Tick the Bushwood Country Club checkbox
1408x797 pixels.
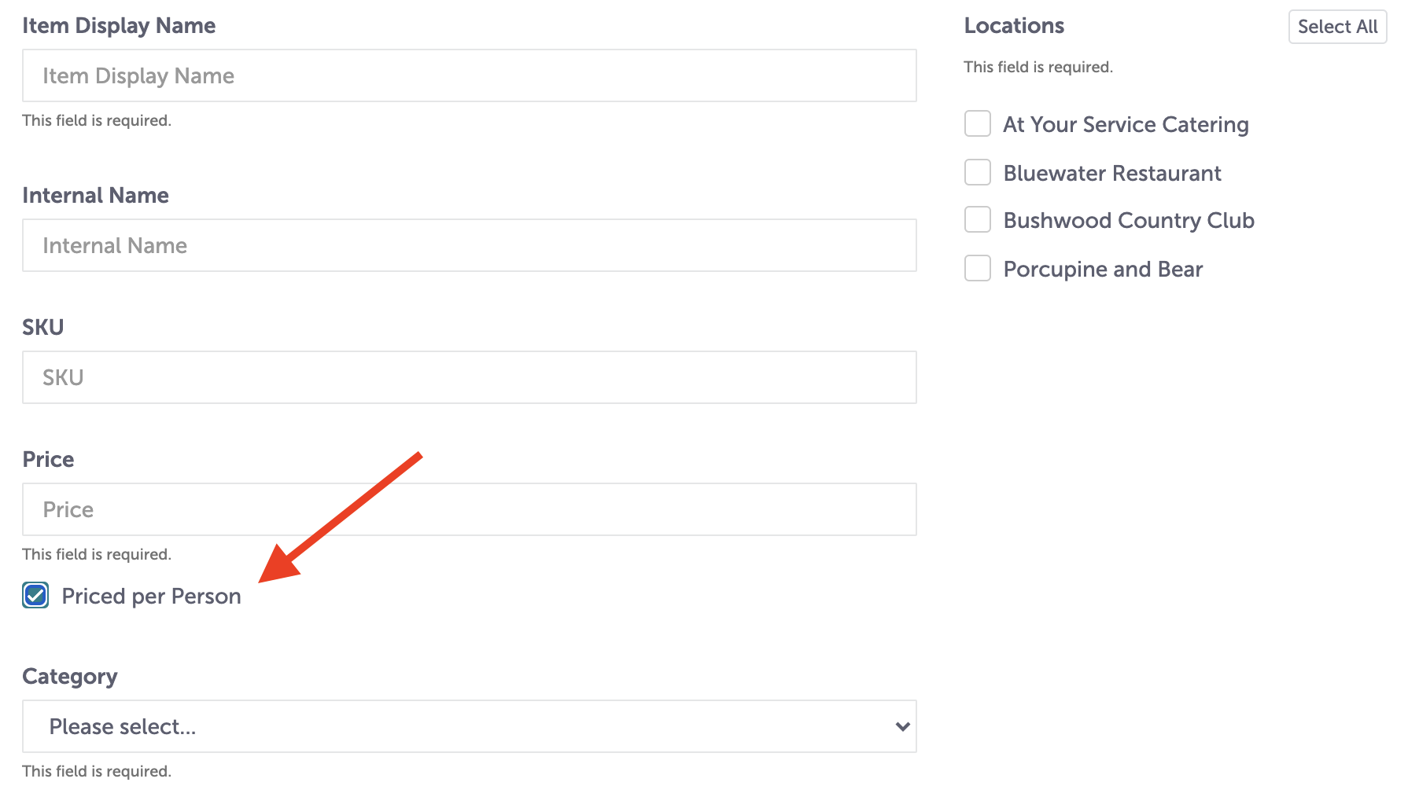(x=978, y=219)
